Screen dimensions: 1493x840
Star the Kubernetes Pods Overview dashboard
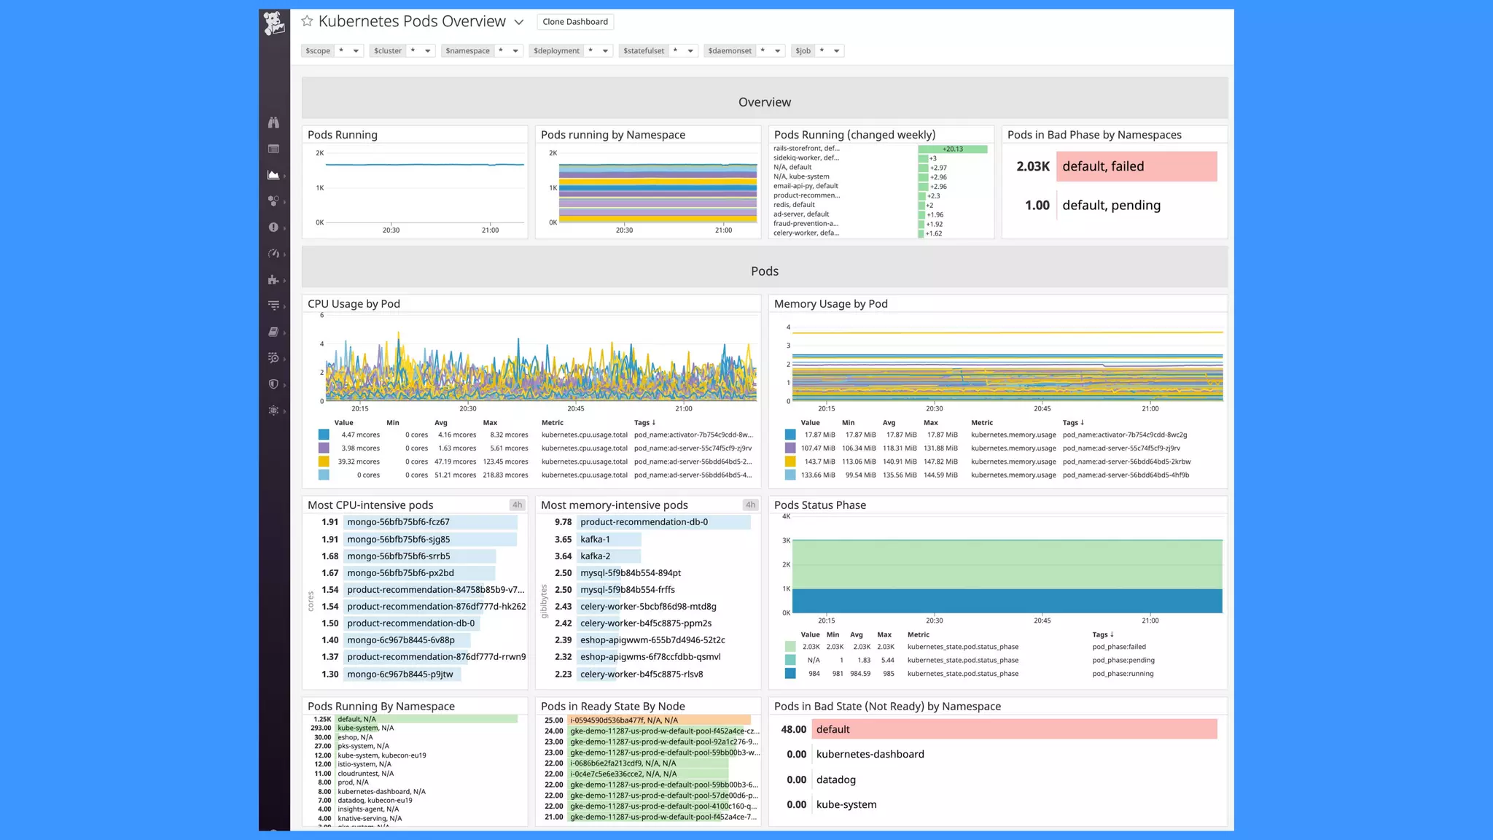tap(307, 21)
